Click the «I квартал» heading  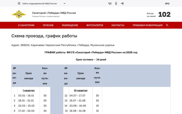[29, 91]
